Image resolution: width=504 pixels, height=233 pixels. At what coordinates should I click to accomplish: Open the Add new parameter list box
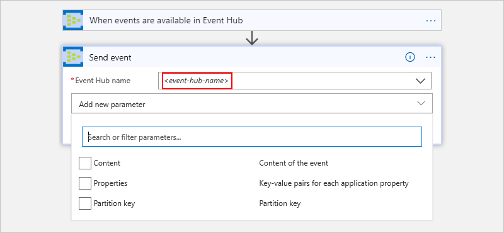[x=252, y=103]
